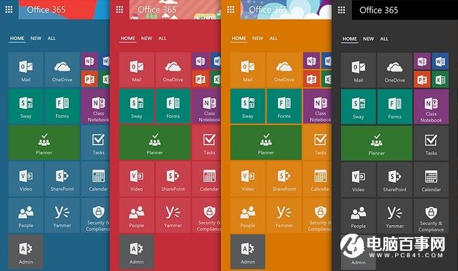
Task: Switch to NEW tab in dark panel
Action: click(368, 39)
